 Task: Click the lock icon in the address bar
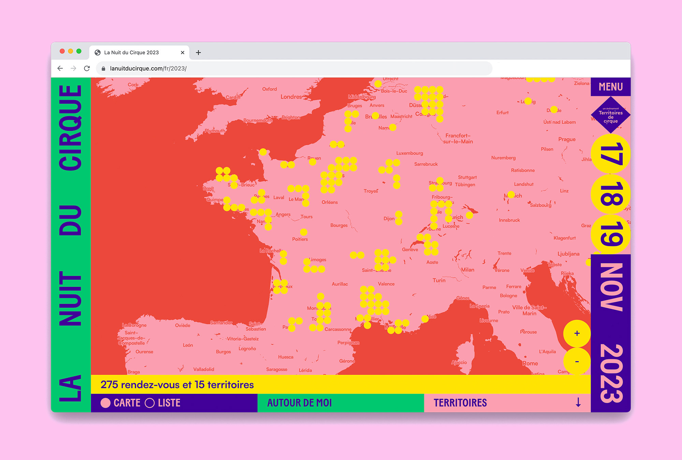[103, 68]
